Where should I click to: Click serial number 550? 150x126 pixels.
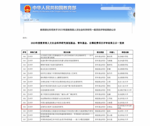click(24, 90)
